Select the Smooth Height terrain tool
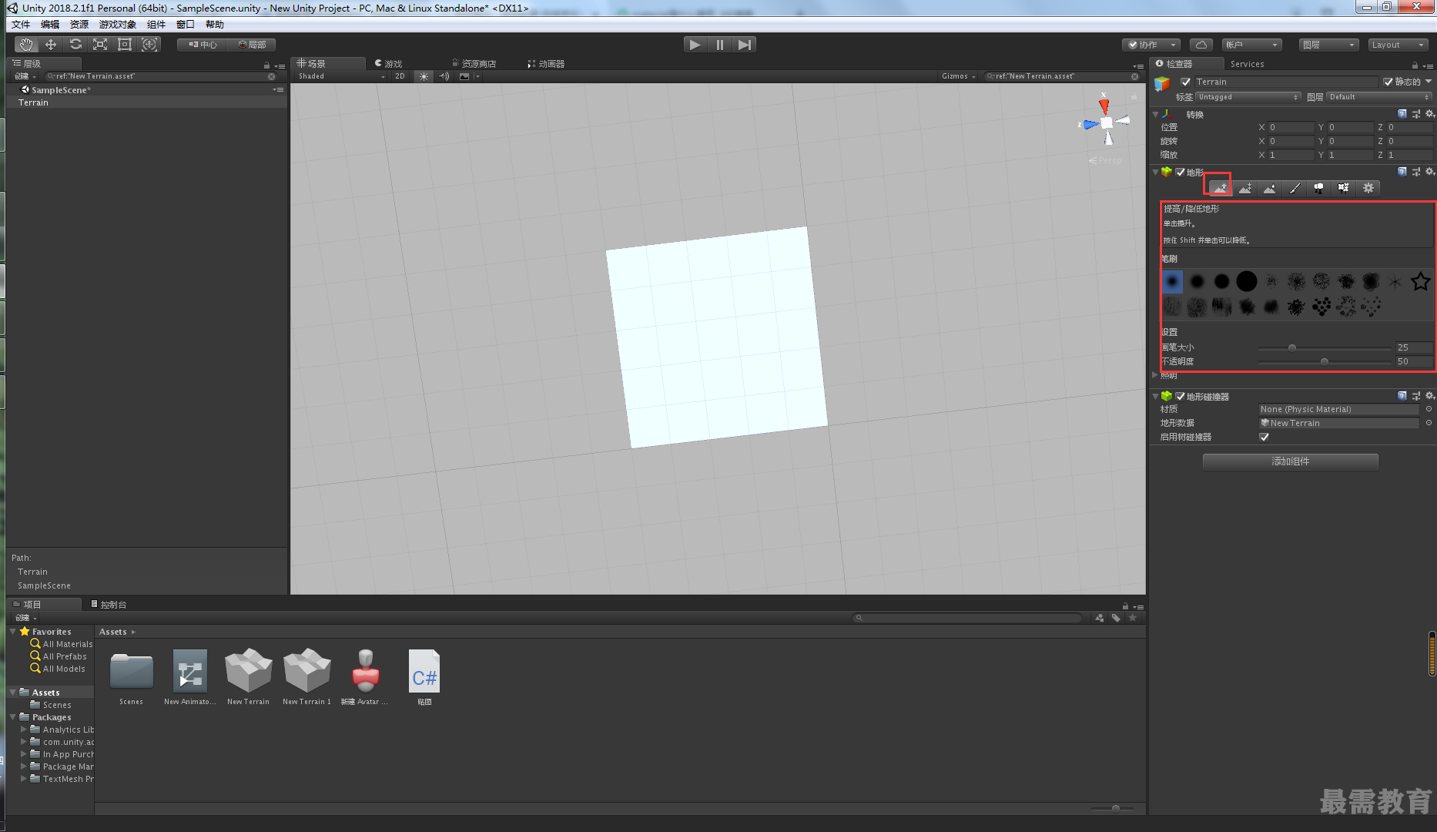 (x=1270, y=188)
